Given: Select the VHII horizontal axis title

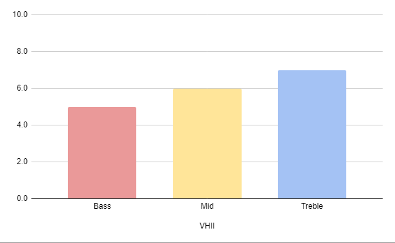Looking at the screenshot, I should [x=207, y=226].
